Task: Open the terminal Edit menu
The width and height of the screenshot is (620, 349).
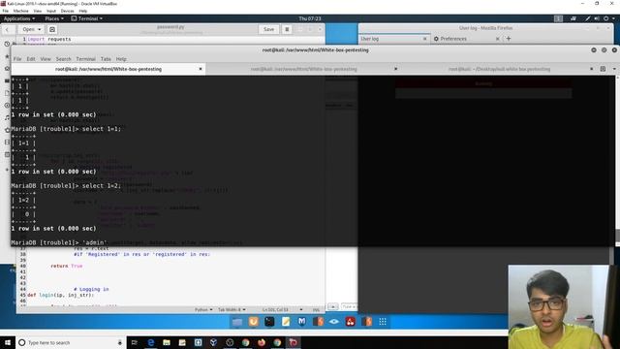Action: (31, 59)
